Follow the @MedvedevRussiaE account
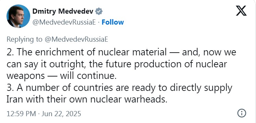This screenshot has width=256, height=123. tap(113, 22)
